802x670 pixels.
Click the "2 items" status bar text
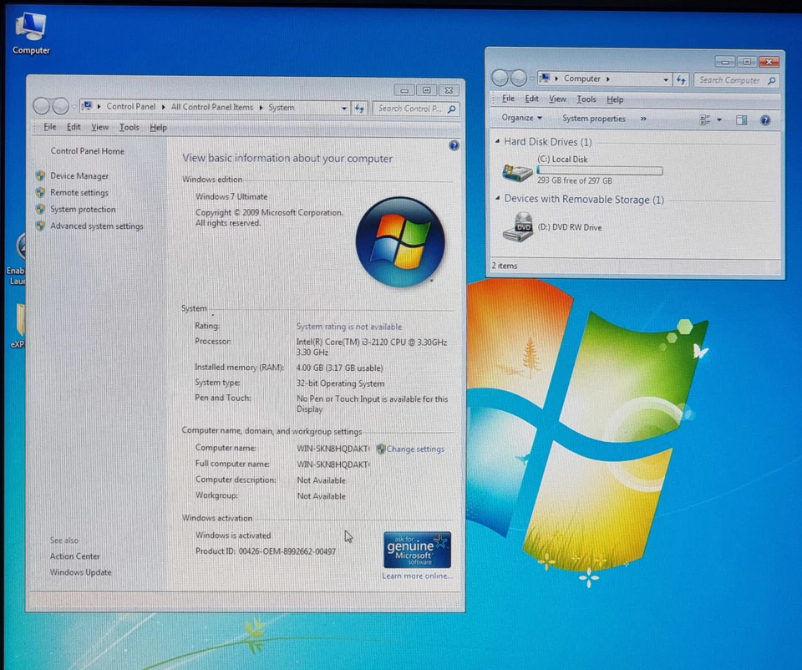(505, 266)
